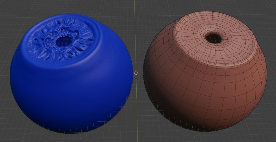Click the orange origin dot on red mesh

point(200,72)
